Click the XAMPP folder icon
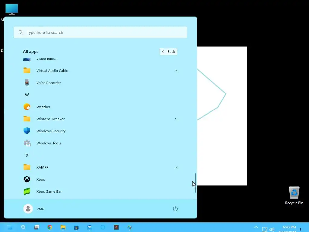Viewport: 309px width, 232px height. point(27,167)
